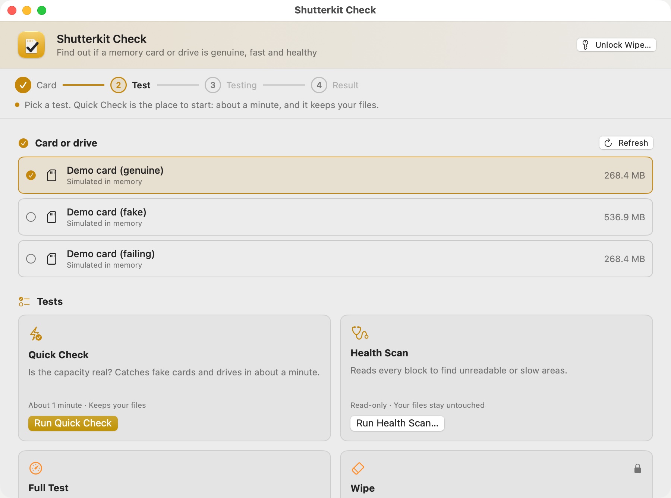Image resolution: width=671 pixels, height=498 pixels.
Task: Refresh the card or drive list
Action: click(626, 143)
